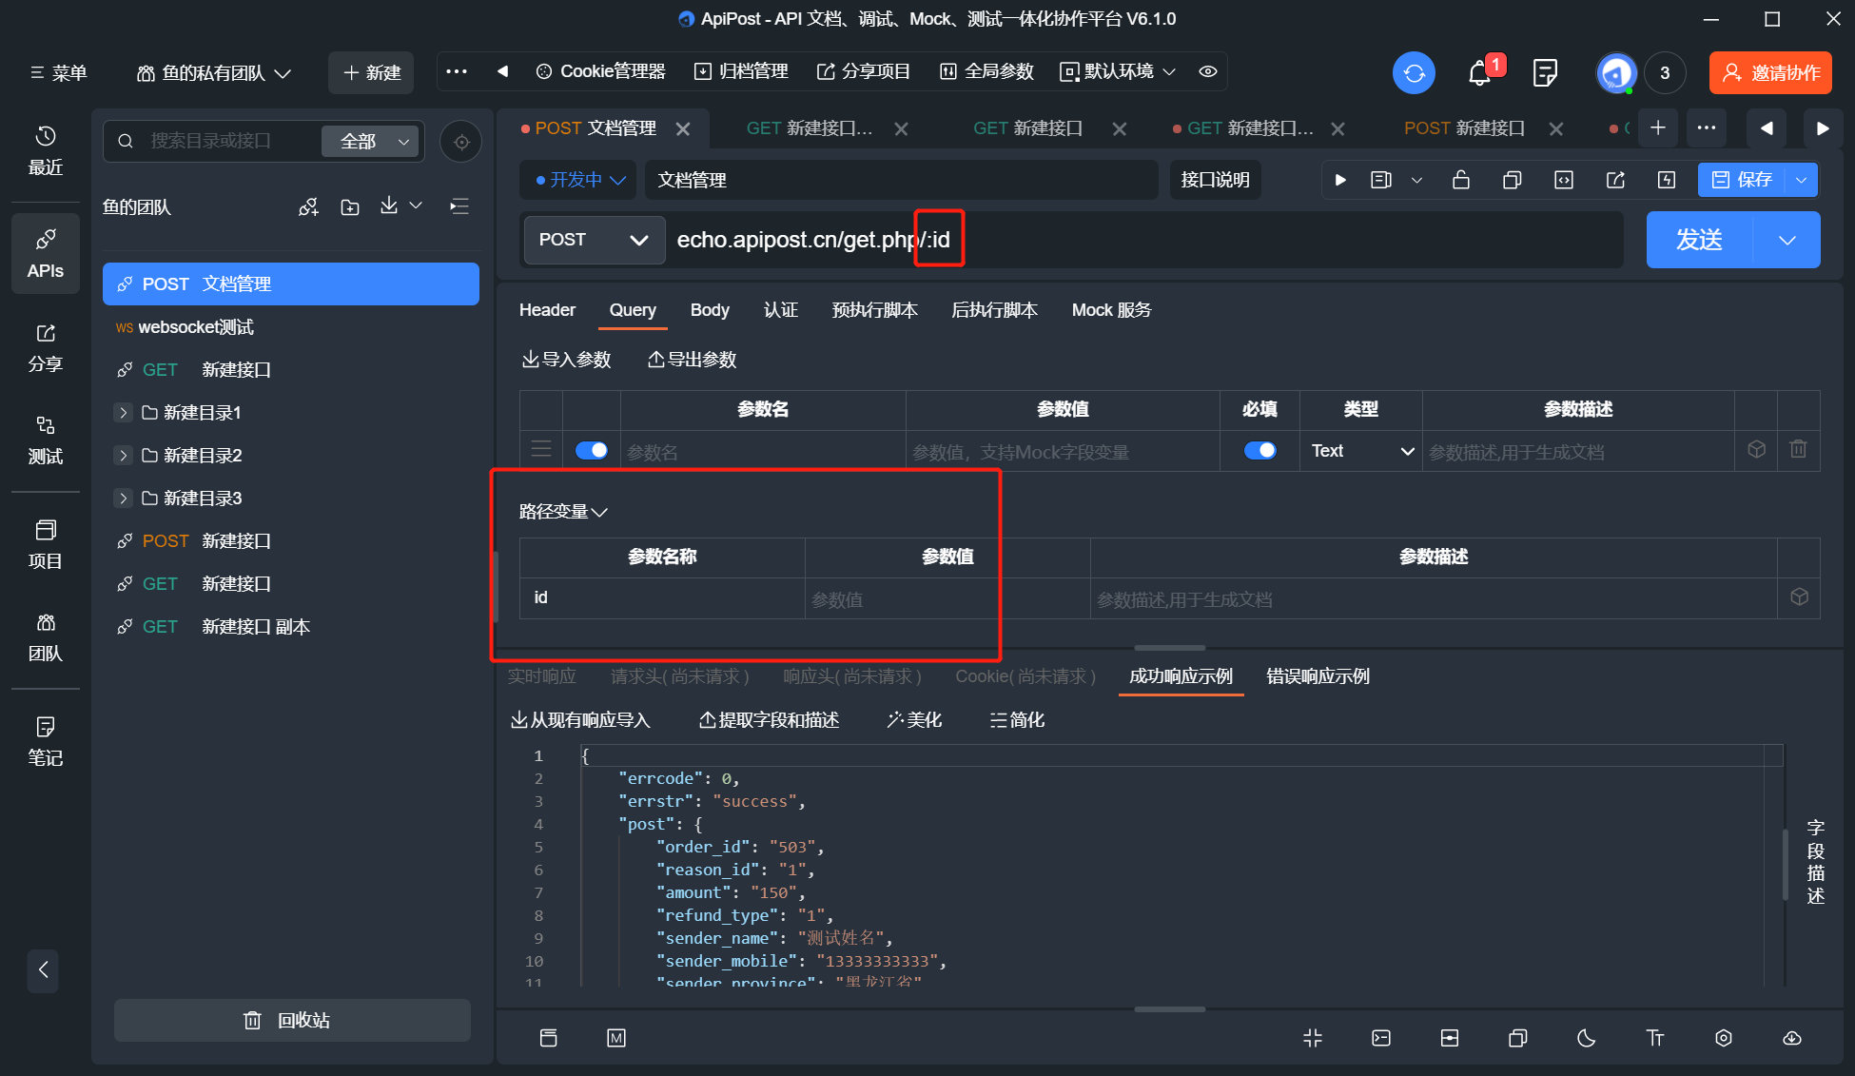This screenshot has width=1855, height=1076.
Task: Click the 美化 beautify link
Action: (x=914, y=720)
